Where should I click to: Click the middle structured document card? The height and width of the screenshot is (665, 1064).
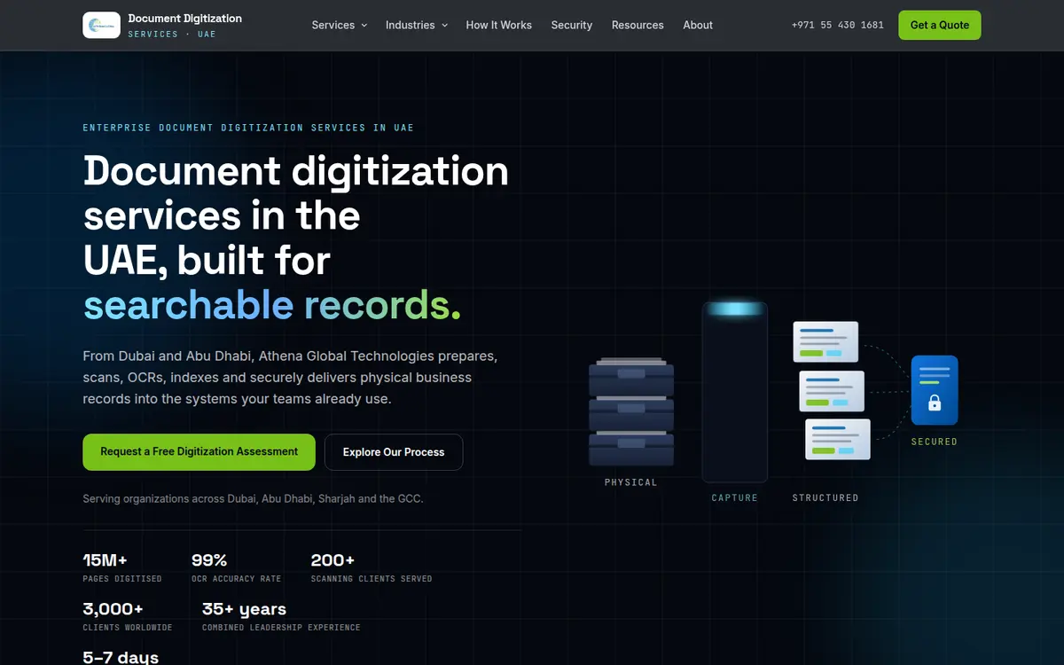pyautogui.click(x=832, y=391)
